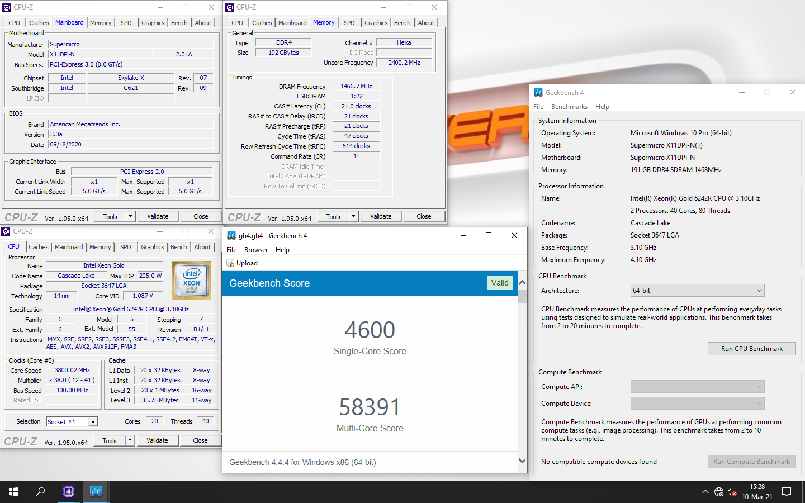
Task: Open Browser menu in gb4.gb4 window
Action: [x=256, y=250]
